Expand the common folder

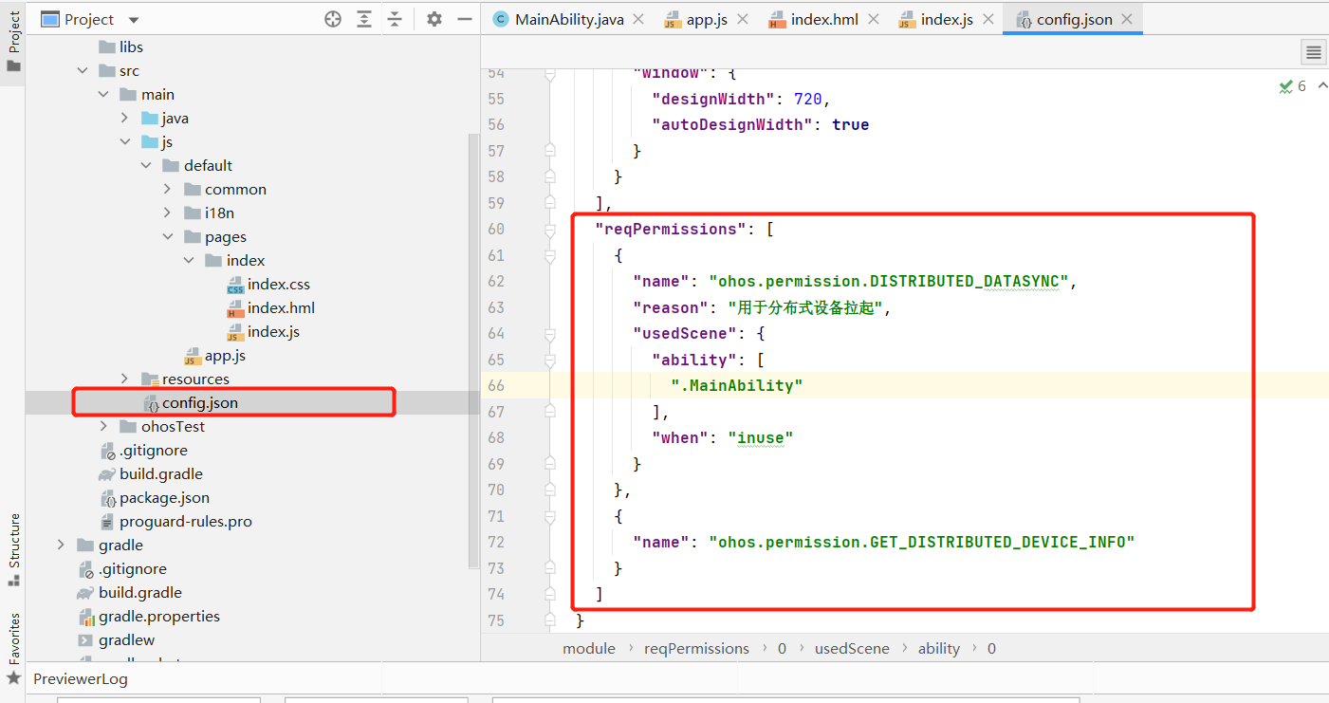click(168, 190)
